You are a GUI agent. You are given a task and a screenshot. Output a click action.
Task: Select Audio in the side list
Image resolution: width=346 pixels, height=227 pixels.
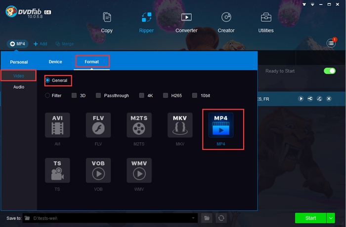pos(19,87)
